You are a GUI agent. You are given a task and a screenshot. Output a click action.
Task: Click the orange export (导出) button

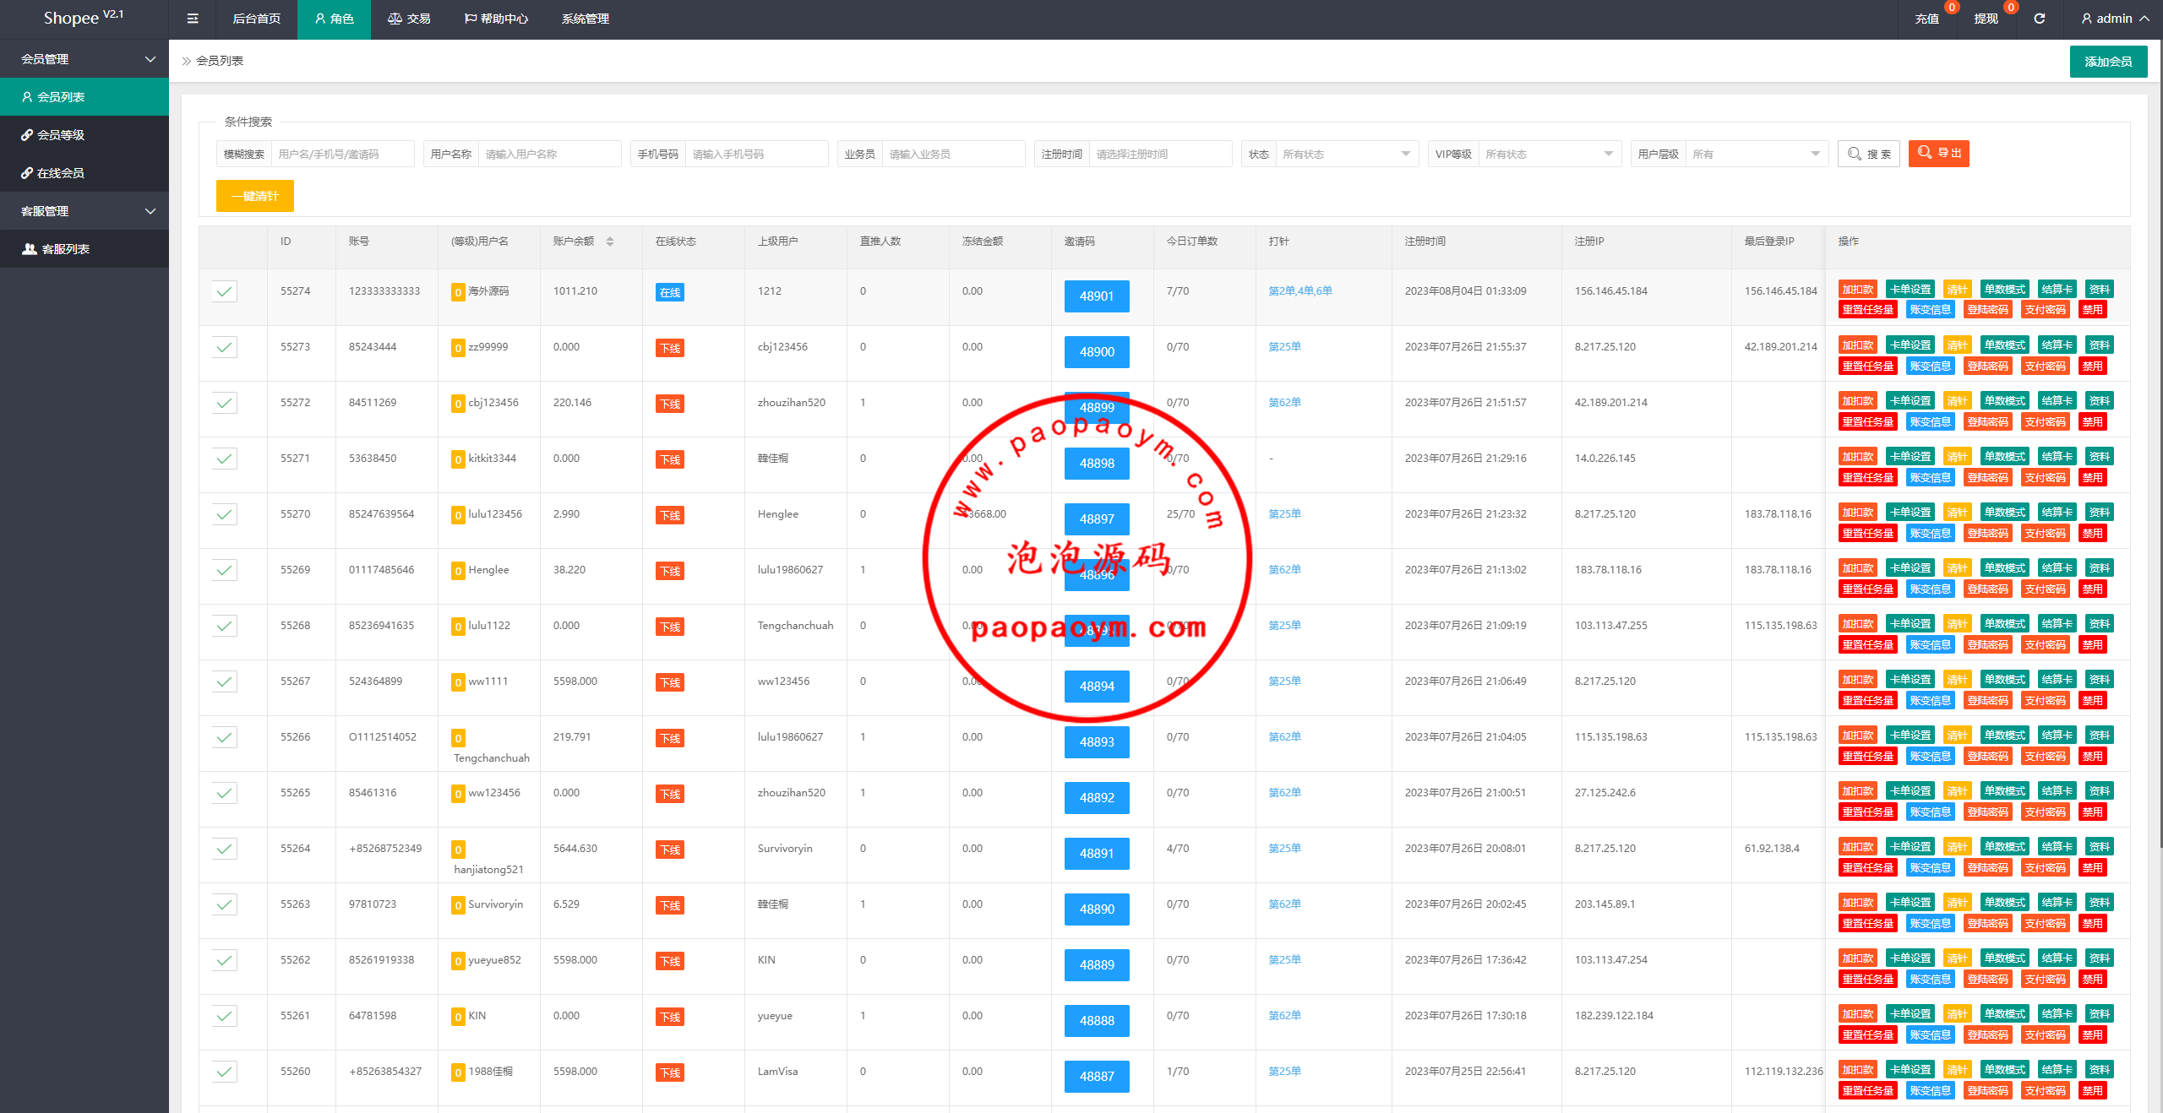click(x=1938, y=153)
